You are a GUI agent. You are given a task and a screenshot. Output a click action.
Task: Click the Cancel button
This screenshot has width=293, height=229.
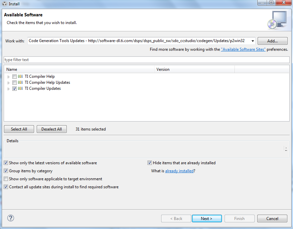pos(272,219)
